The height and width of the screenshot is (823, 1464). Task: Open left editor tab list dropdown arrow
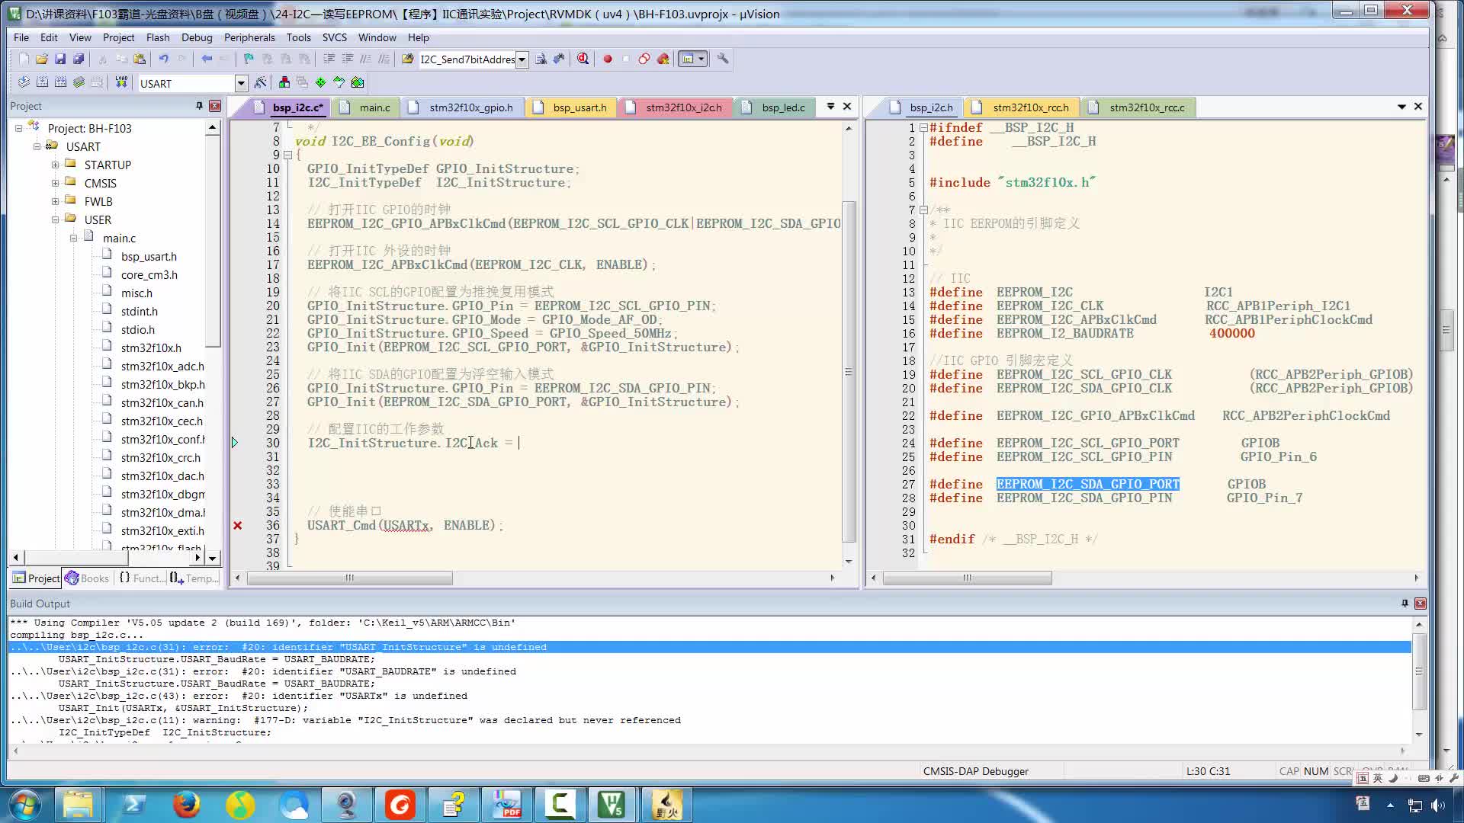click(x=830, y=107)
